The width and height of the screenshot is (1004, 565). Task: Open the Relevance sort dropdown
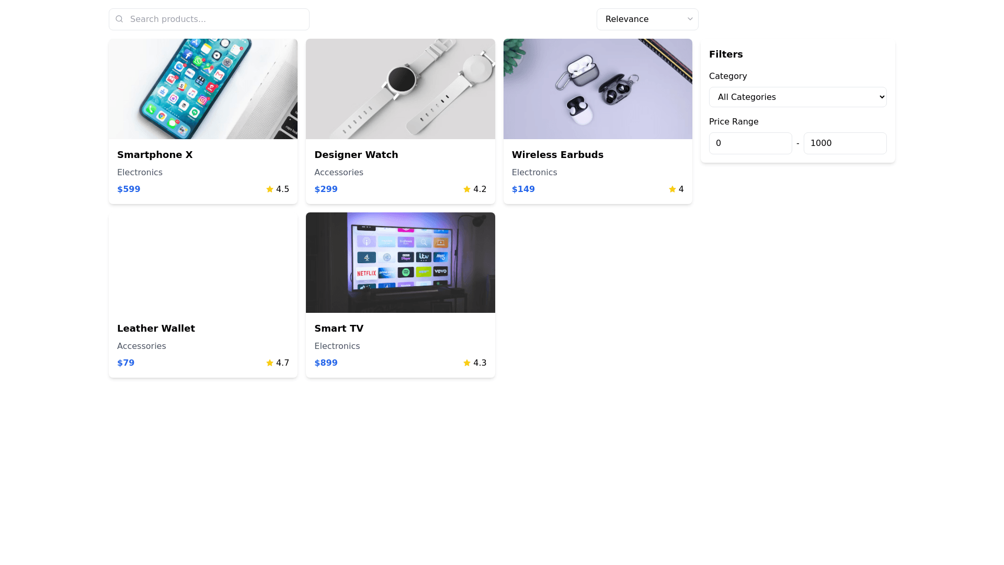pyautogui.click(x=647, y=19)
